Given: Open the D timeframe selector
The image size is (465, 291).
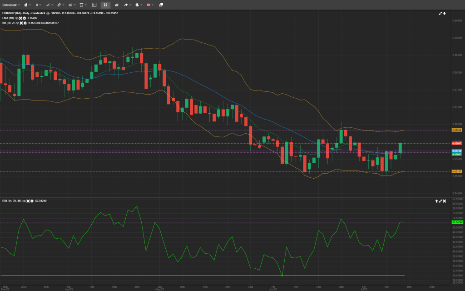Looking at the screenshot, I should pyautogui.click(x=38, y=5).
